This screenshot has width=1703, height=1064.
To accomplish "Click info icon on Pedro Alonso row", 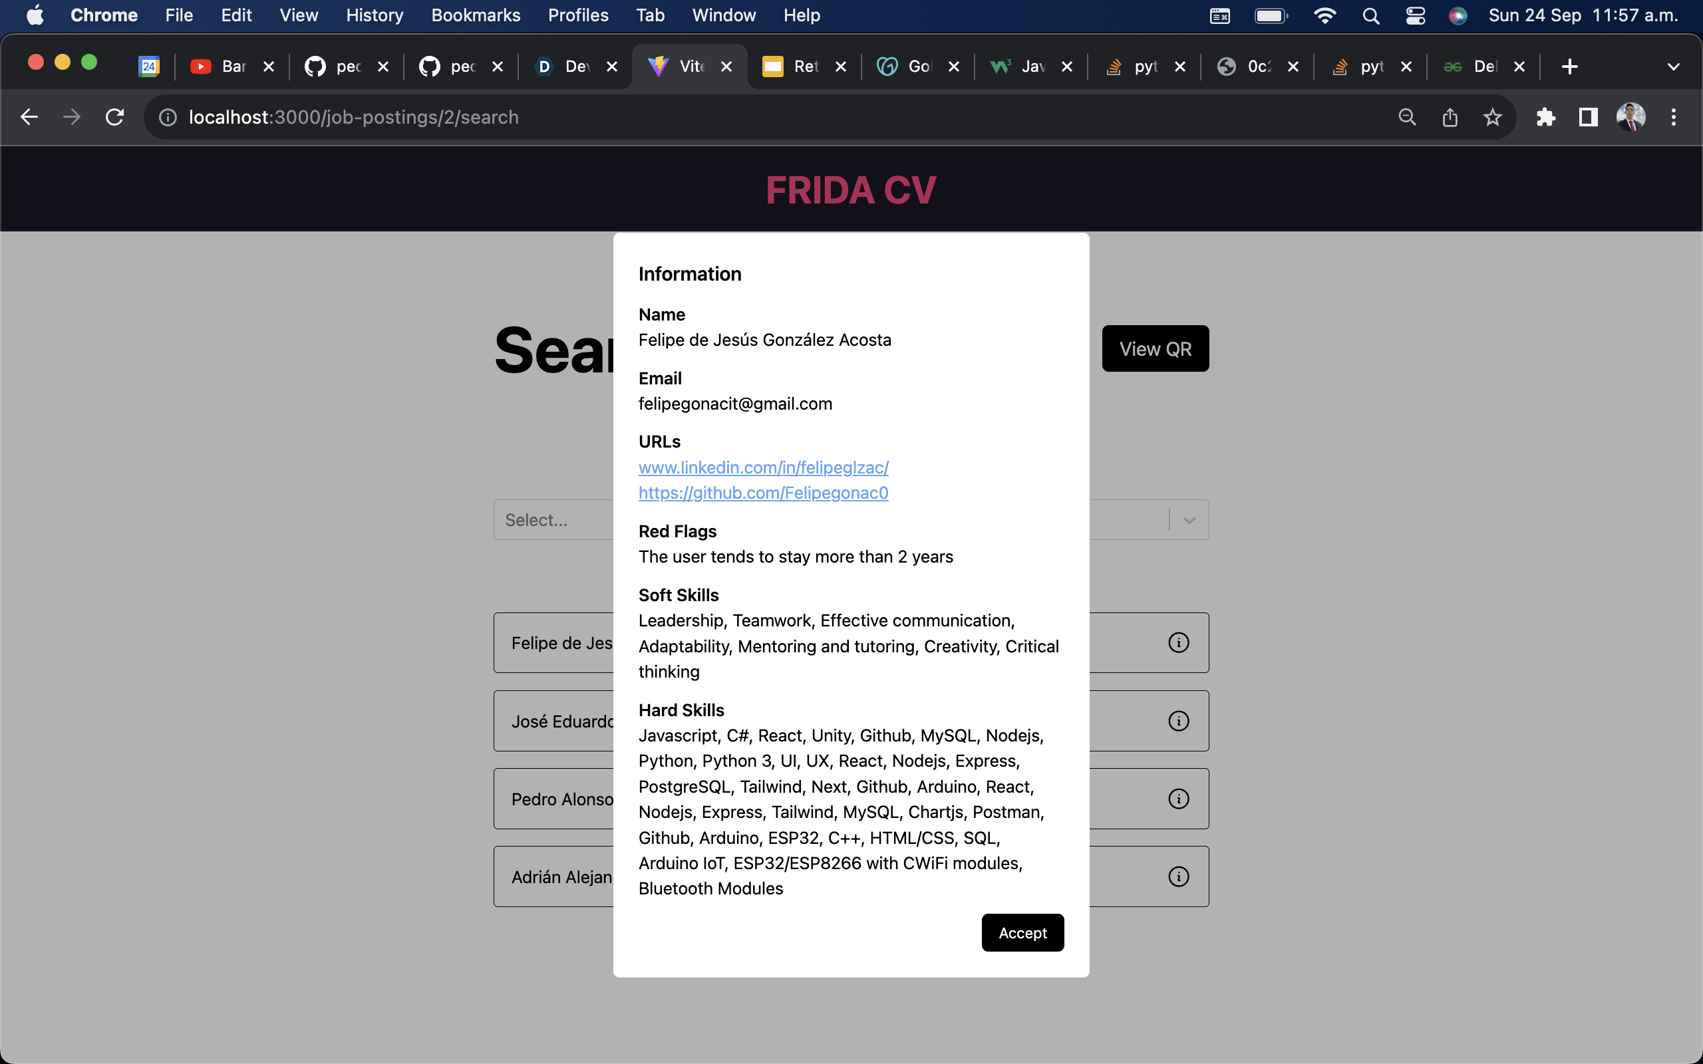I will click(x=1178, y=799).
